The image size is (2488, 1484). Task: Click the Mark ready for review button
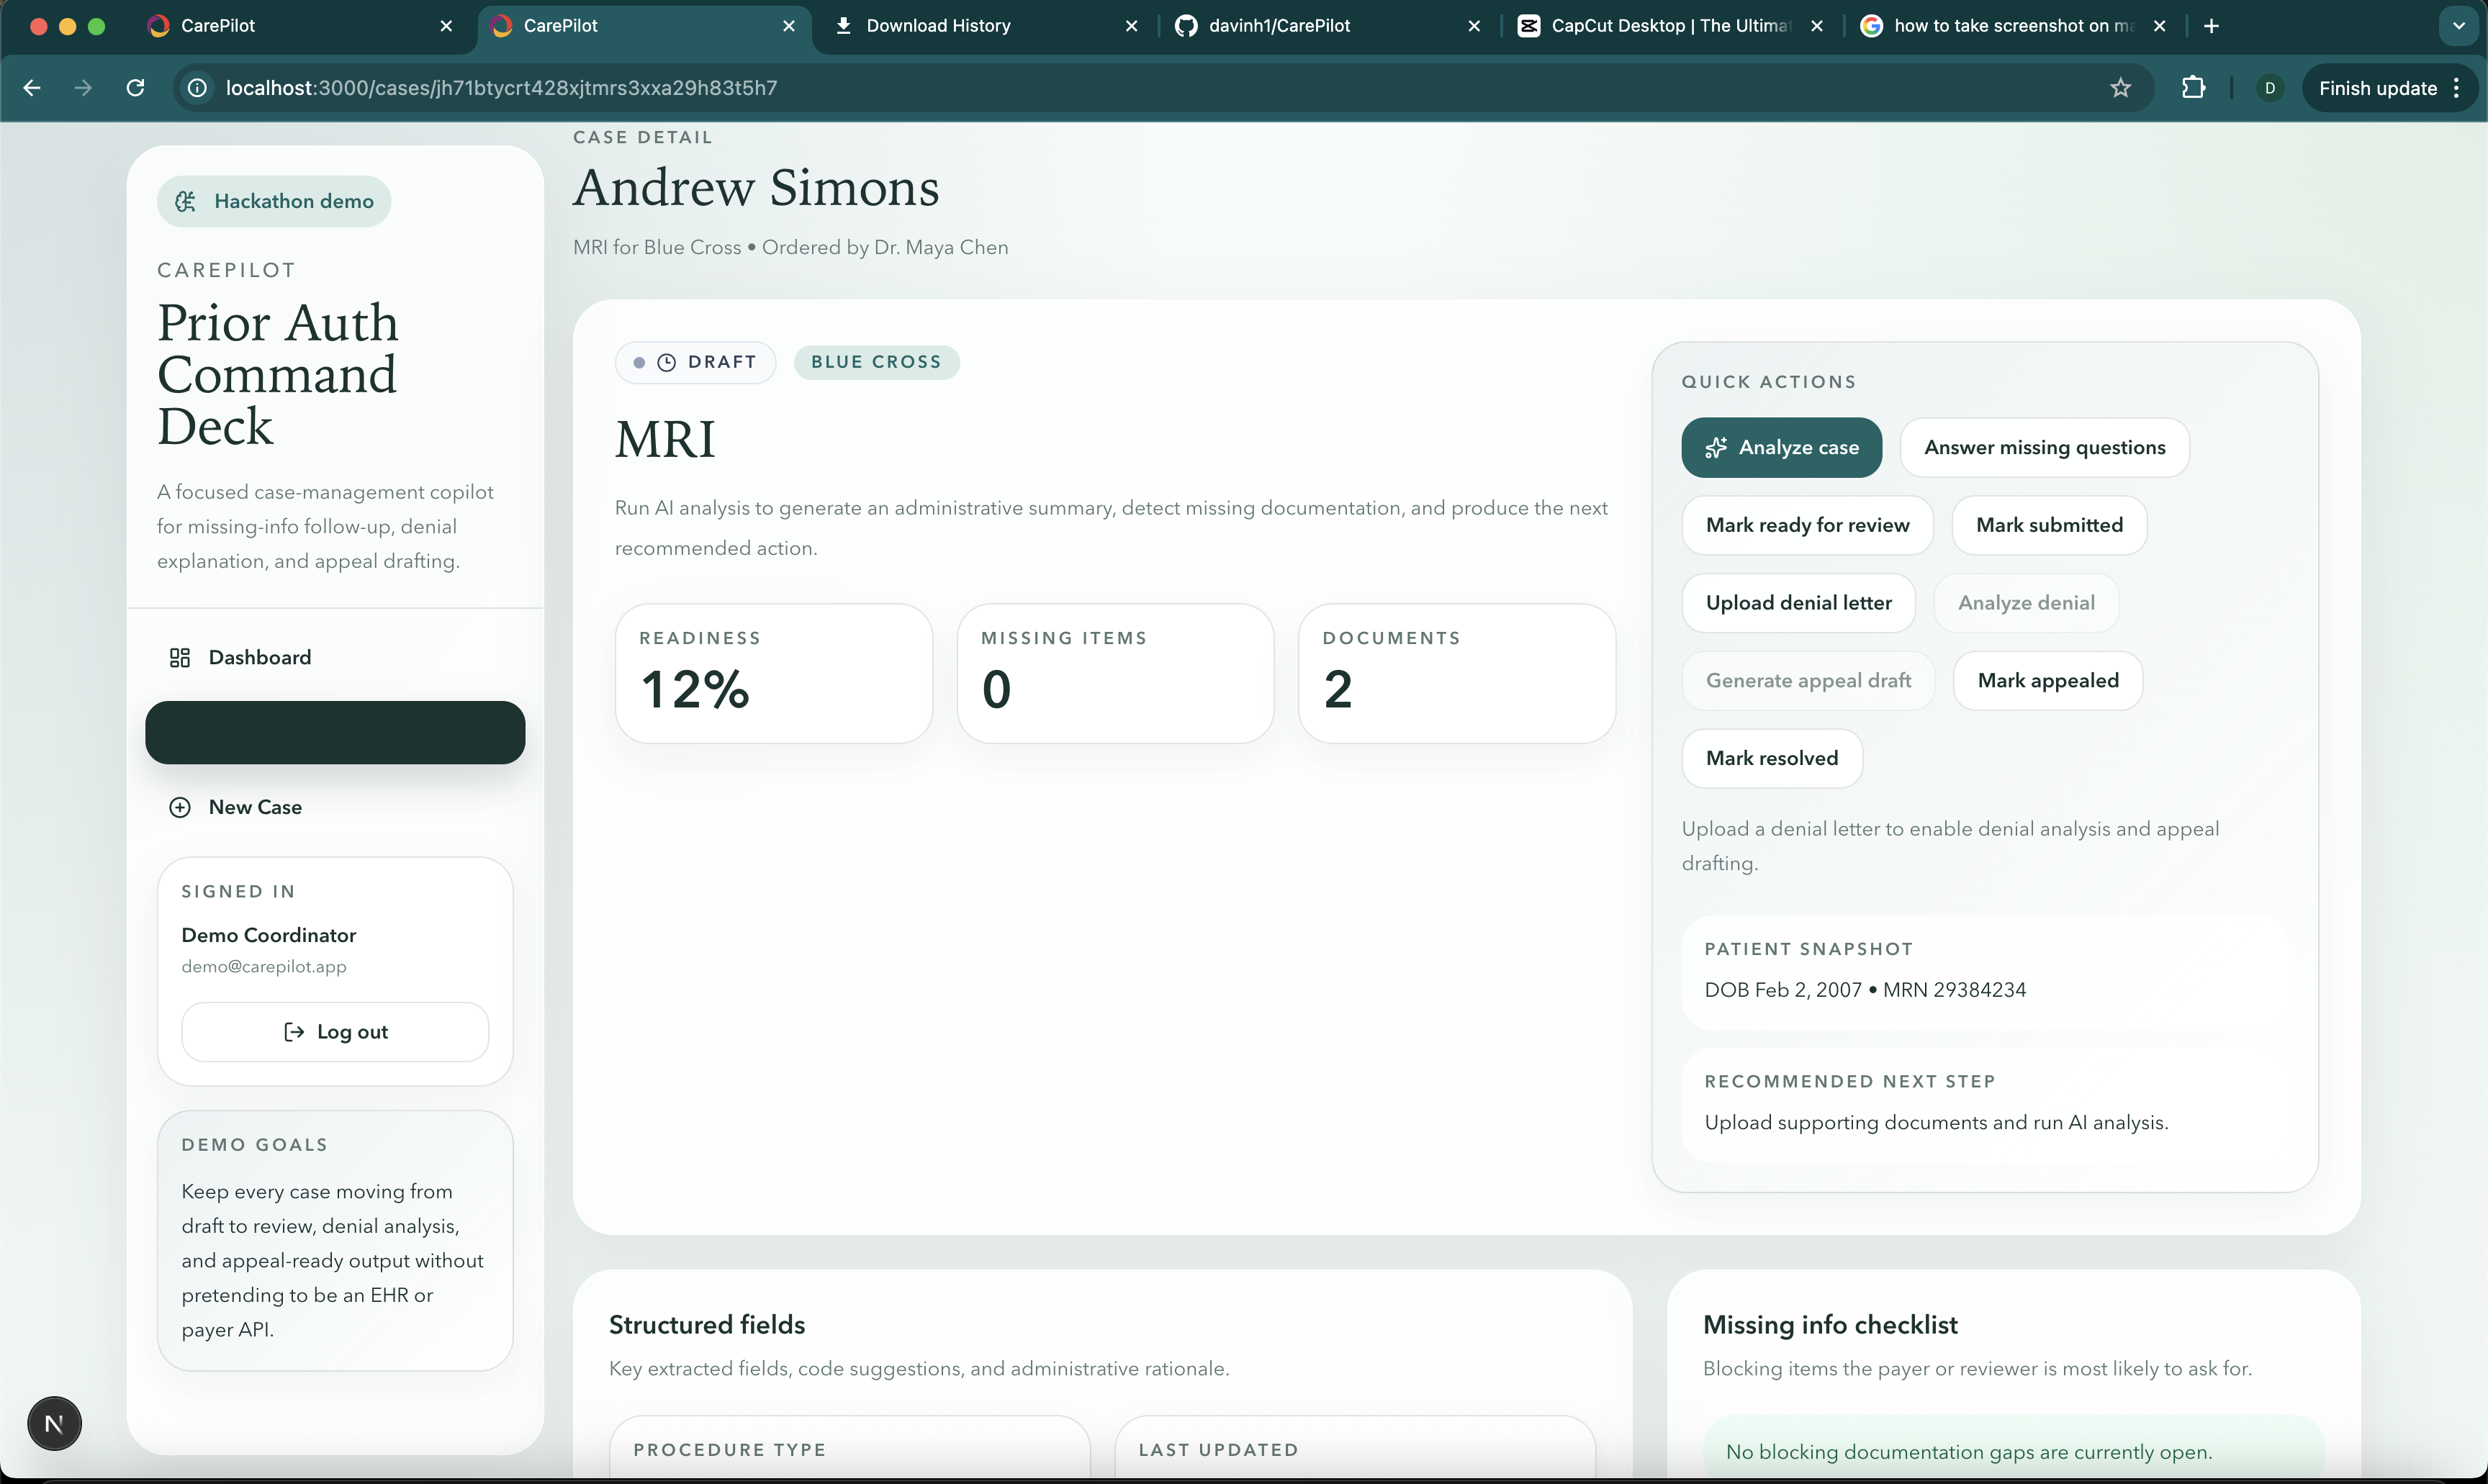1807,525
